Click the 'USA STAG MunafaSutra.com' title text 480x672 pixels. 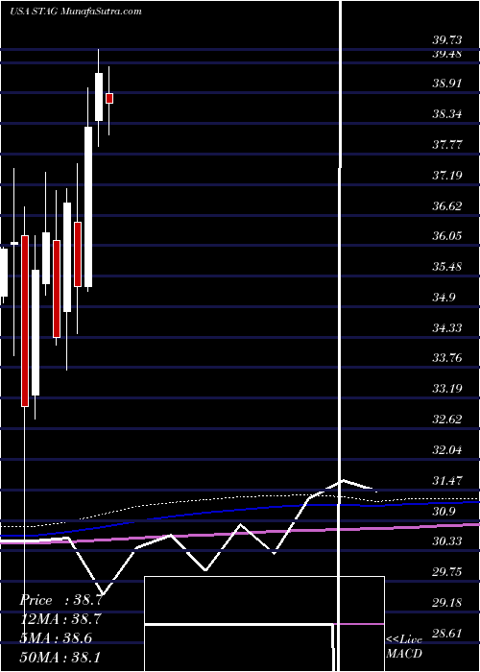click(x=76, y=12)
